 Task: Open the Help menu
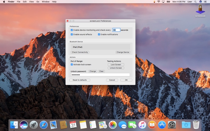tap(54, 2)
